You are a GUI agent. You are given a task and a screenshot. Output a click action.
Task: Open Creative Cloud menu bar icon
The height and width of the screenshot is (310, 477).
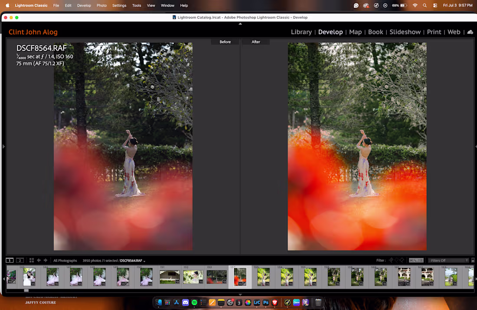[366, 6]
